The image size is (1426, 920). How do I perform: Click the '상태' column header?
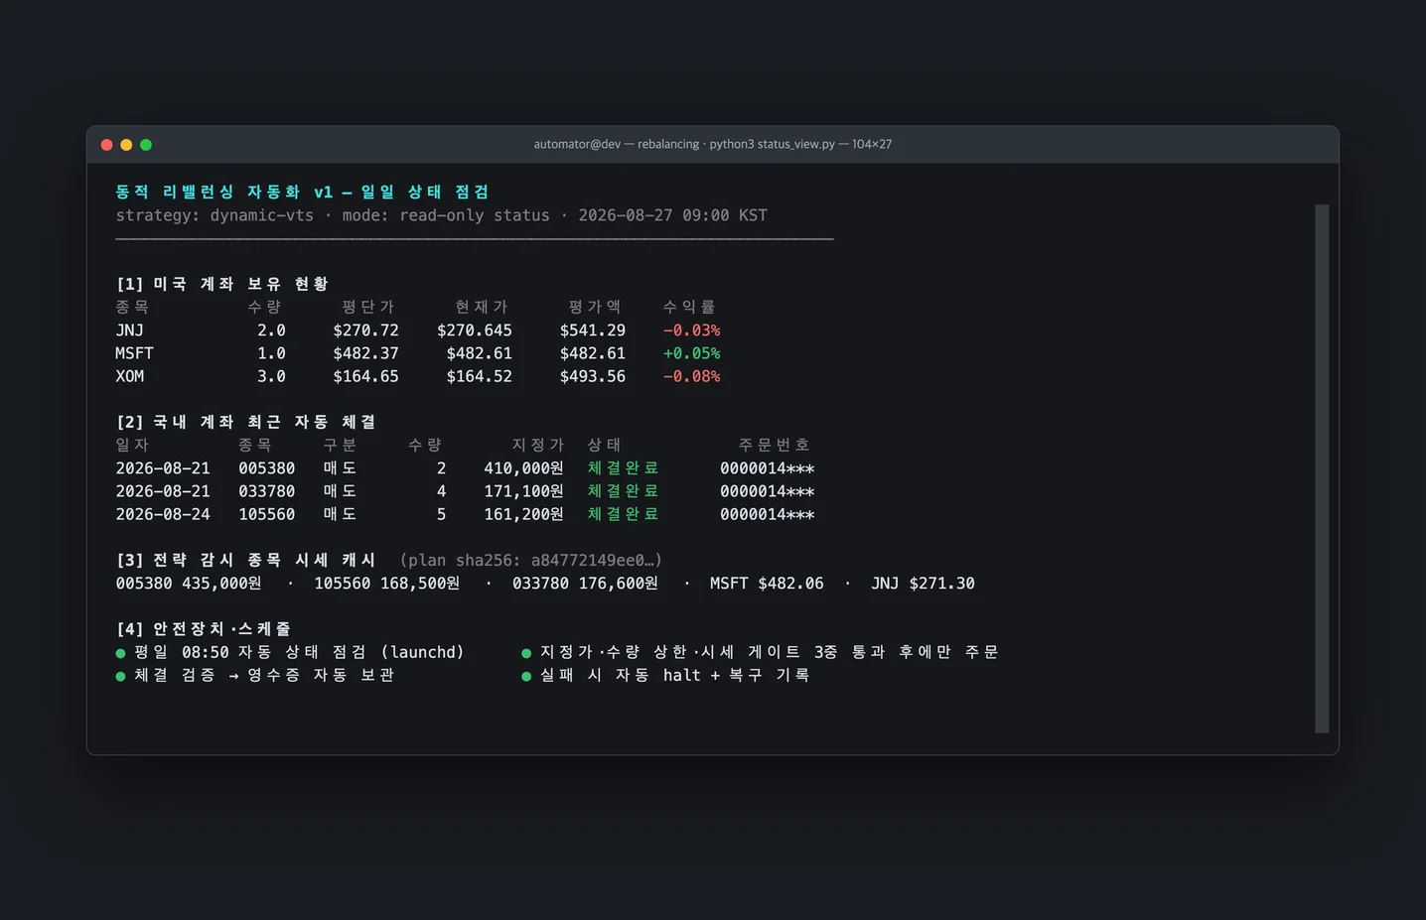click(604, 445)
